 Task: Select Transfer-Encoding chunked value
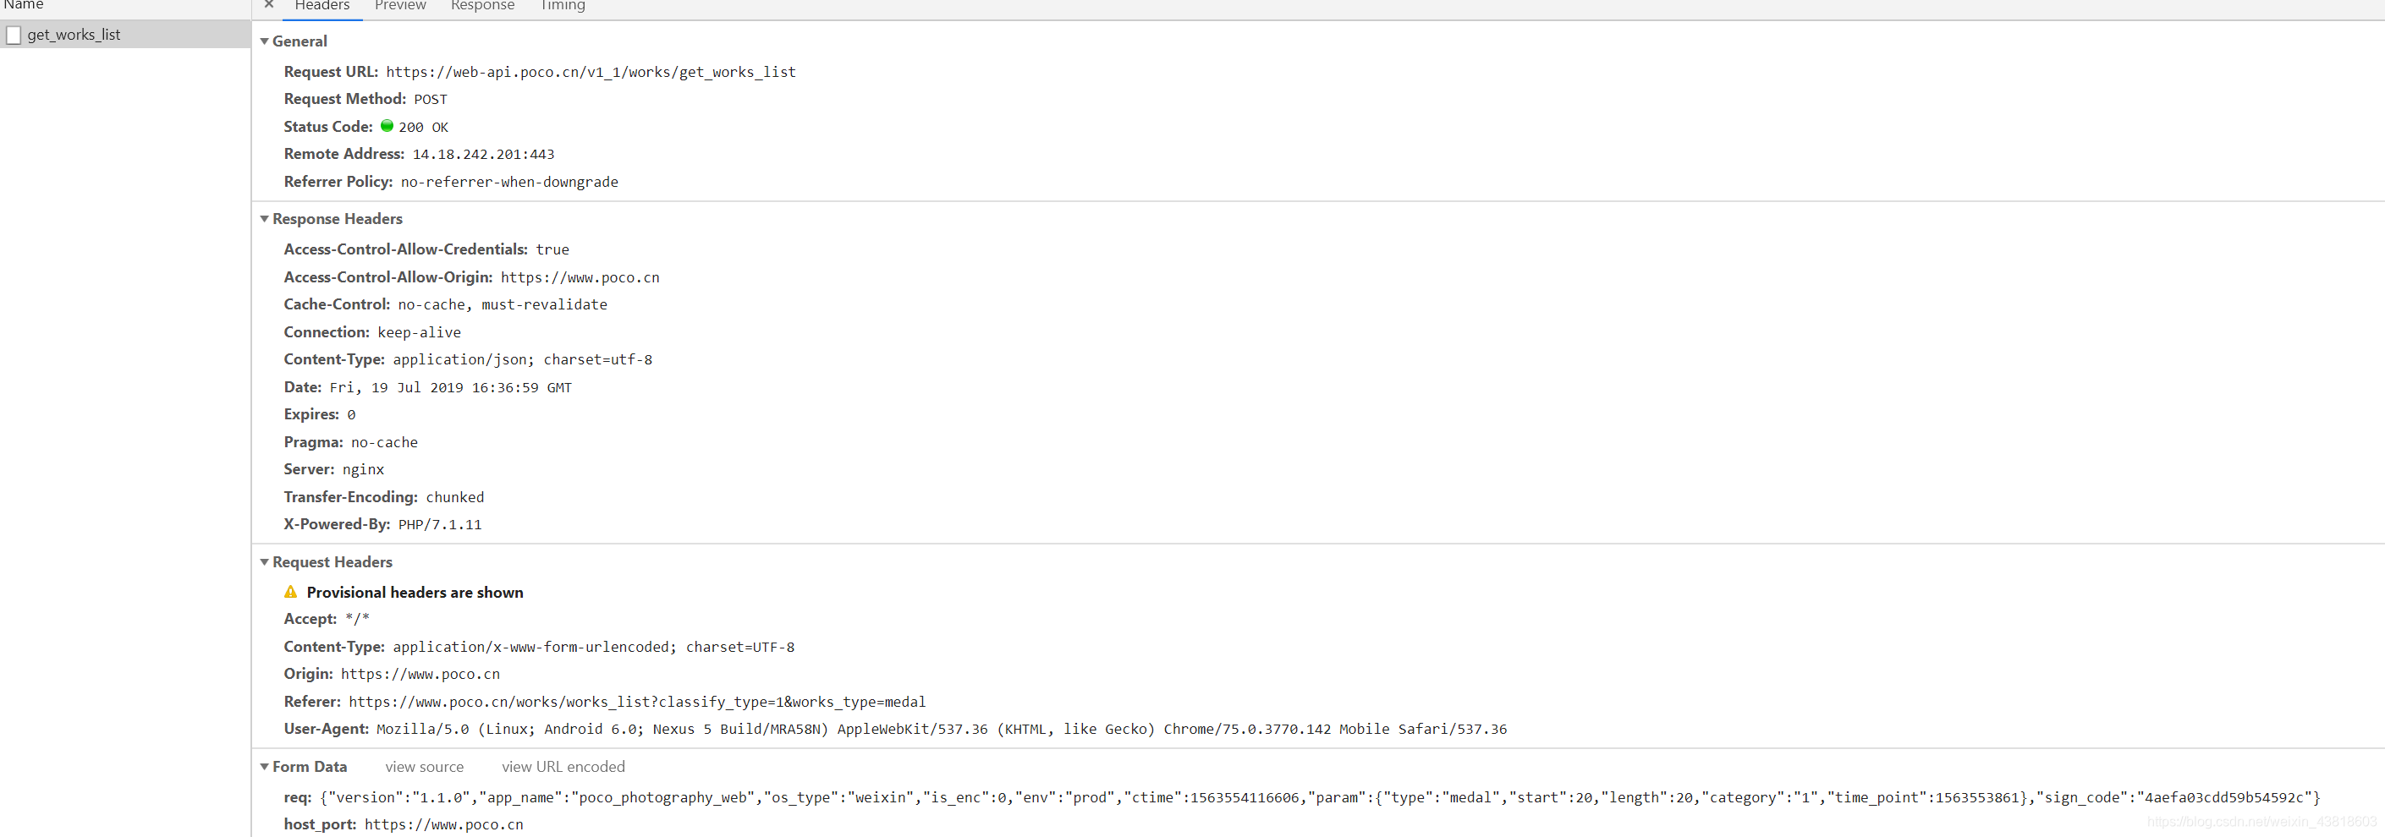click(454, 496)
